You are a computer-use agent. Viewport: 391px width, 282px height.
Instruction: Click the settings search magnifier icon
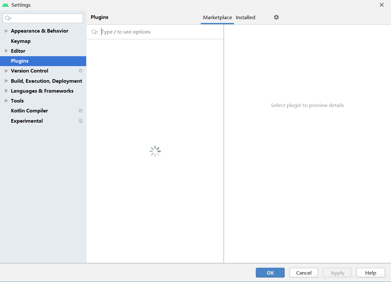(x=8, y=18)
